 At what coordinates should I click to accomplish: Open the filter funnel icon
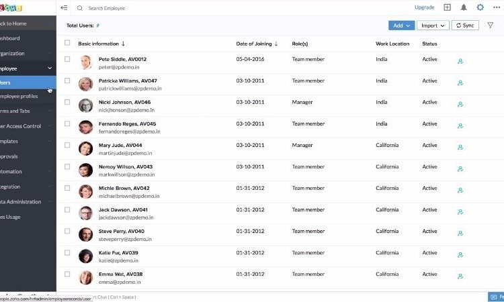490,26
